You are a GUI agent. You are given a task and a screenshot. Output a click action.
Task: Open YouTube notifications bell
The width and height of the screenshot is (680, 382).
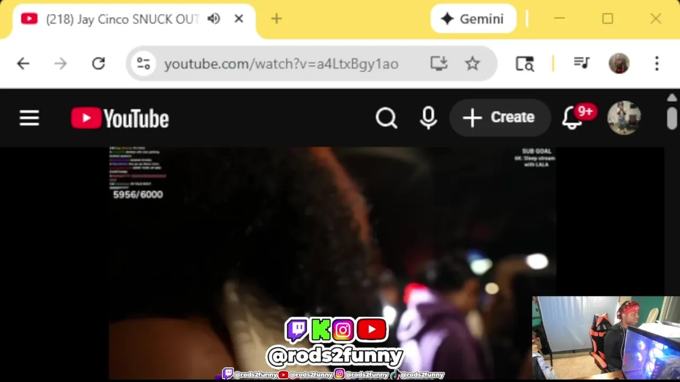572,118
